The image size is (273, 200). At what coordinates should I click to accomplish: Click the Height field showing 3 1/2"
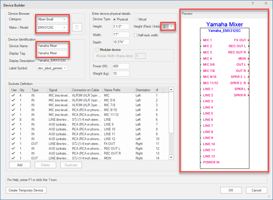tap(121, 26)
